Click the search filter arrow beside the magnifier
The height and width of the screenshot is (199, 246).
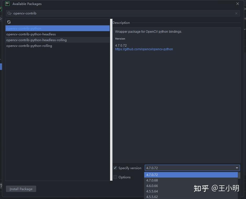click(11, 13)
